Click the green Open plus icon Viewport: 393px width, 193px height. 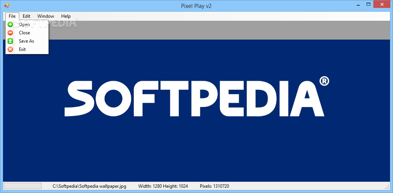(10, 25)
